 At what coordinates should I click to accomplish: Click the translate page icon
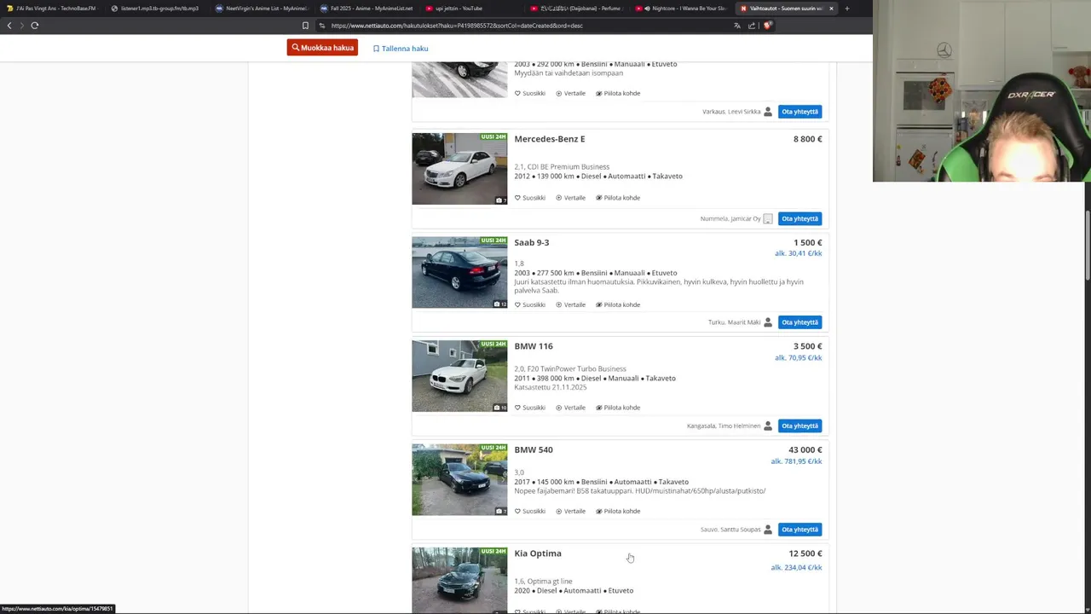click(x=737, y=26)
